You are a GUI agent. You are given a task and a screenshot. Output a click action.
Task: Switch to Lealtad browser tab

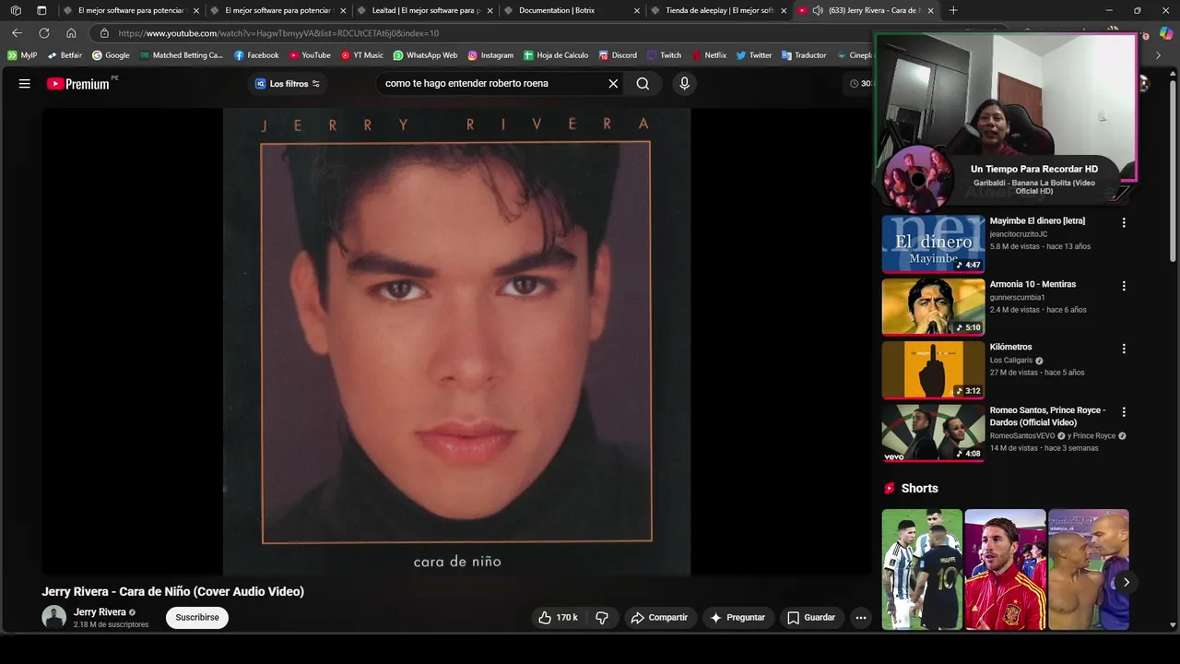(424, 10)
